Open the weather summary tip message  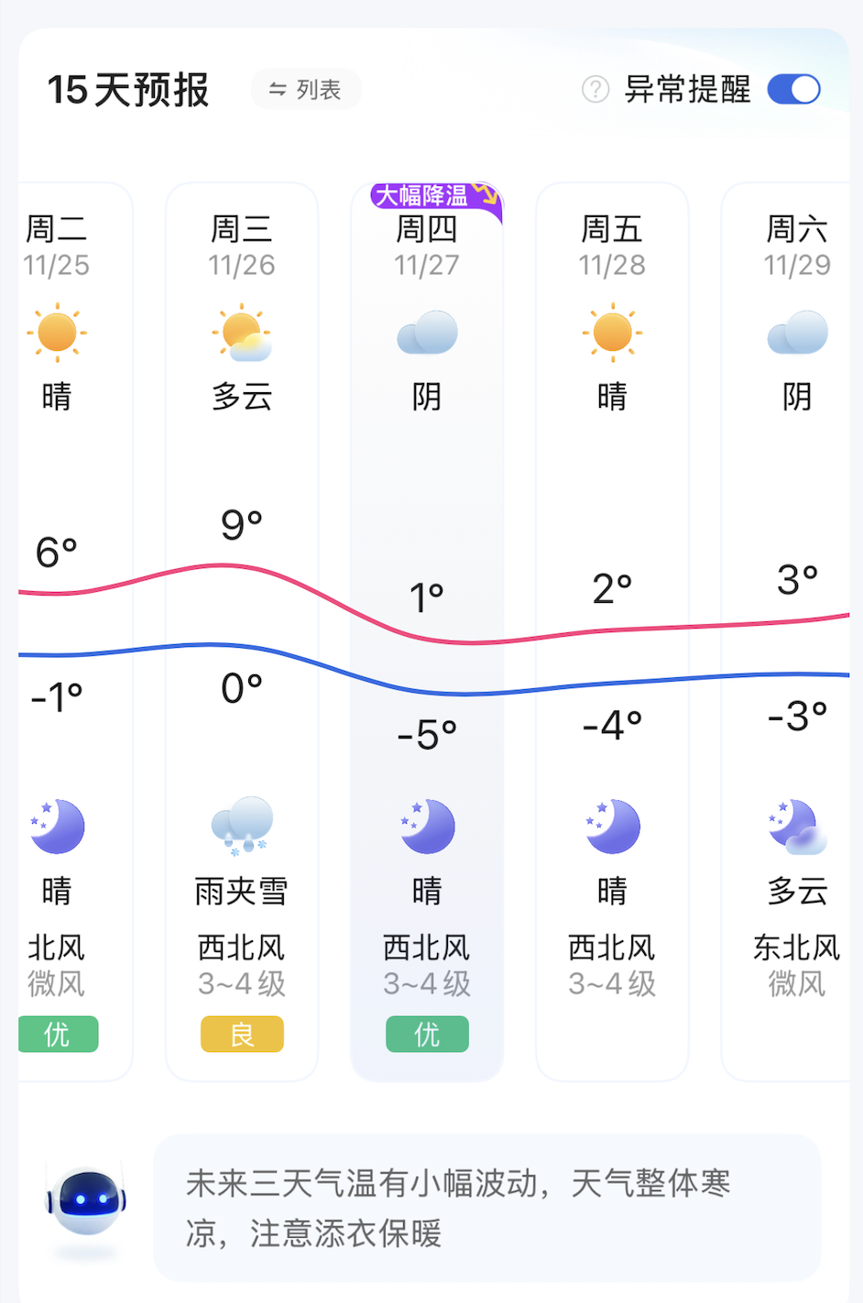point(486,1208)
